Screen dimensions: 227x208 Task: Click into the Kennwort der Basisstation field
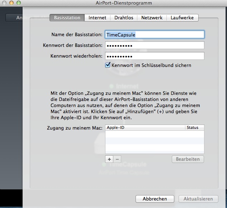pyautogui.click(x=154, y=45)
